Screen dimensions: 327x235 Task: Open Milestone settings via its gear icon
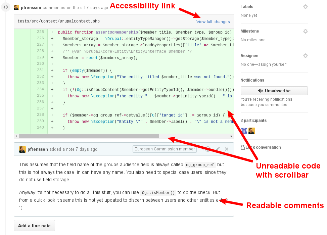[x=305, y=31]
